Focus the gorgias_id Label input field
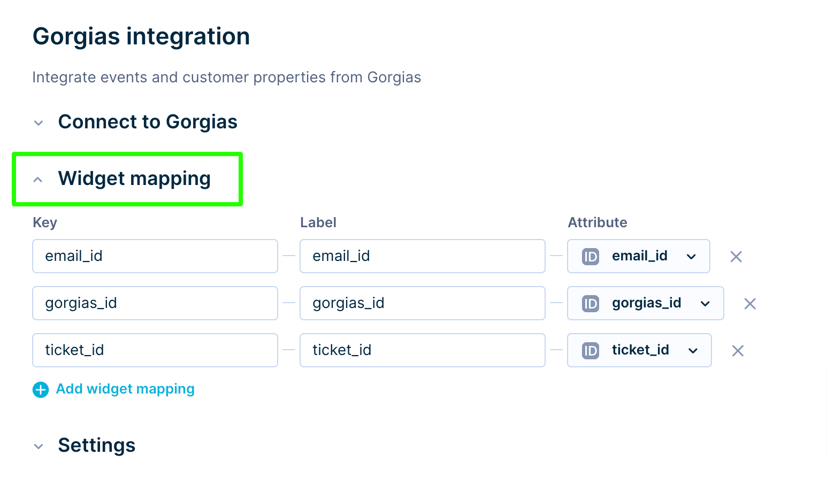This screenshot has height=478, width=827. point(423,303)
